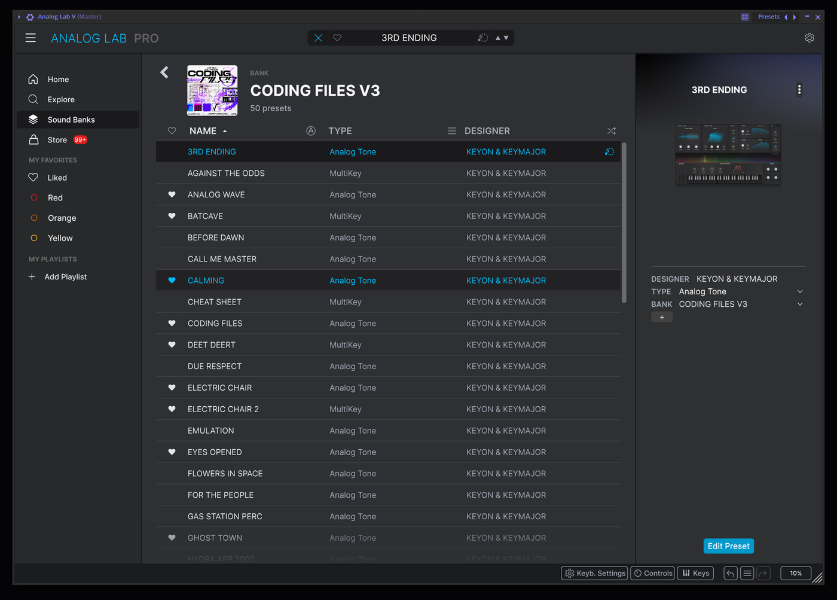Click the plugin icon in the title bar

tap(30, 17)
